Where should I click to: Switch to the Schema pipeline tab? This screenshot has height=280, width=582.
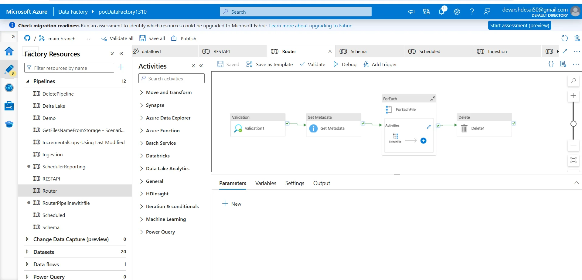coord(358,51)
